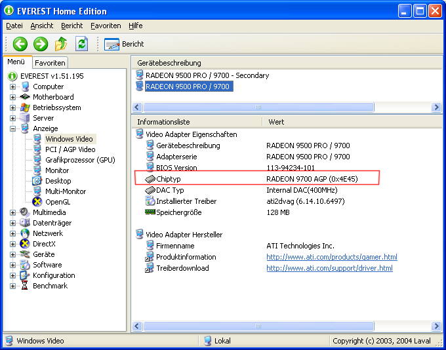The image size is (446, 350).
Task: Open the ati.com driver.html download link
Action: (x=329, y=268)
